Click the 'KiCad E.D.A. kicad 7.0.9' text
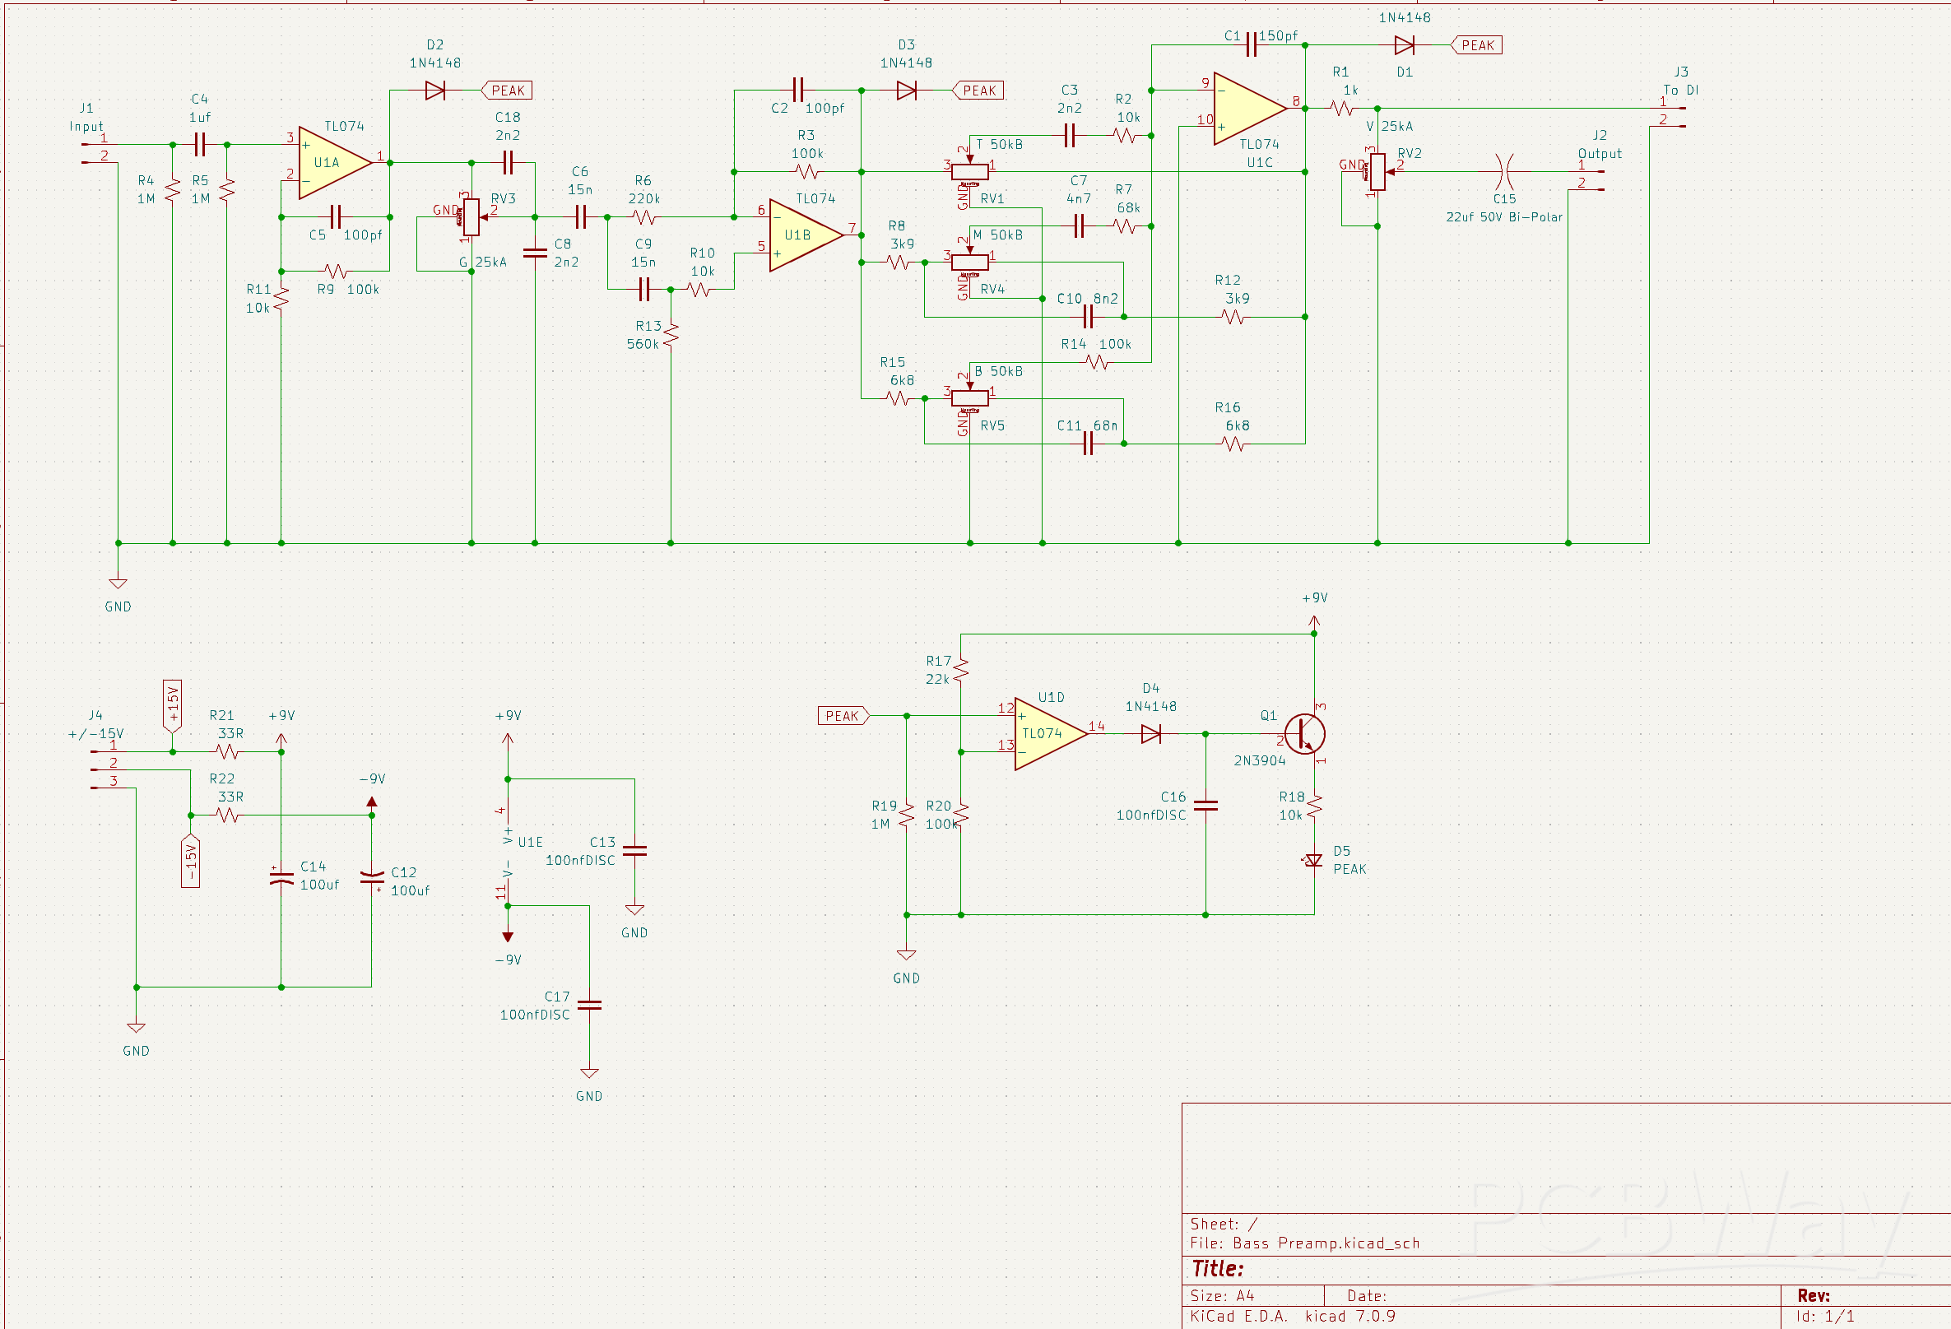This screenshot has width=1951, height=1329. tap(1293, 1317)
